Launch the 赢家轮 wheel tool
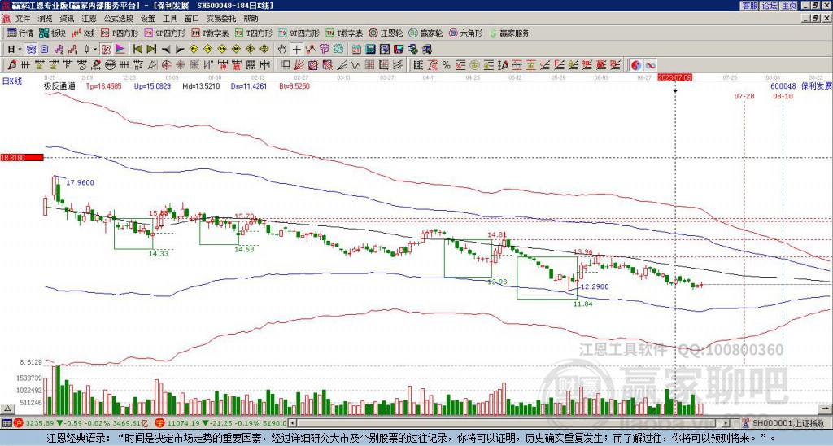This screenshot has height=446, width=833. click(x=425, y=33)
